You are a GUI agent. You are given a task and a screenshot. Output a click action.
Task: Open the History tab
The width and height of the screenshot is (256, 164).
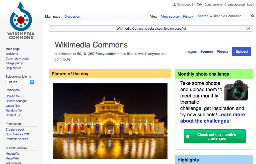coord(188,16)
